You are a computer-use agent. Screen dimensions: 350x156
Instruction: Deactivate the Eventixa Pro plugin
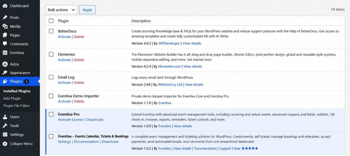pos(95,120)
